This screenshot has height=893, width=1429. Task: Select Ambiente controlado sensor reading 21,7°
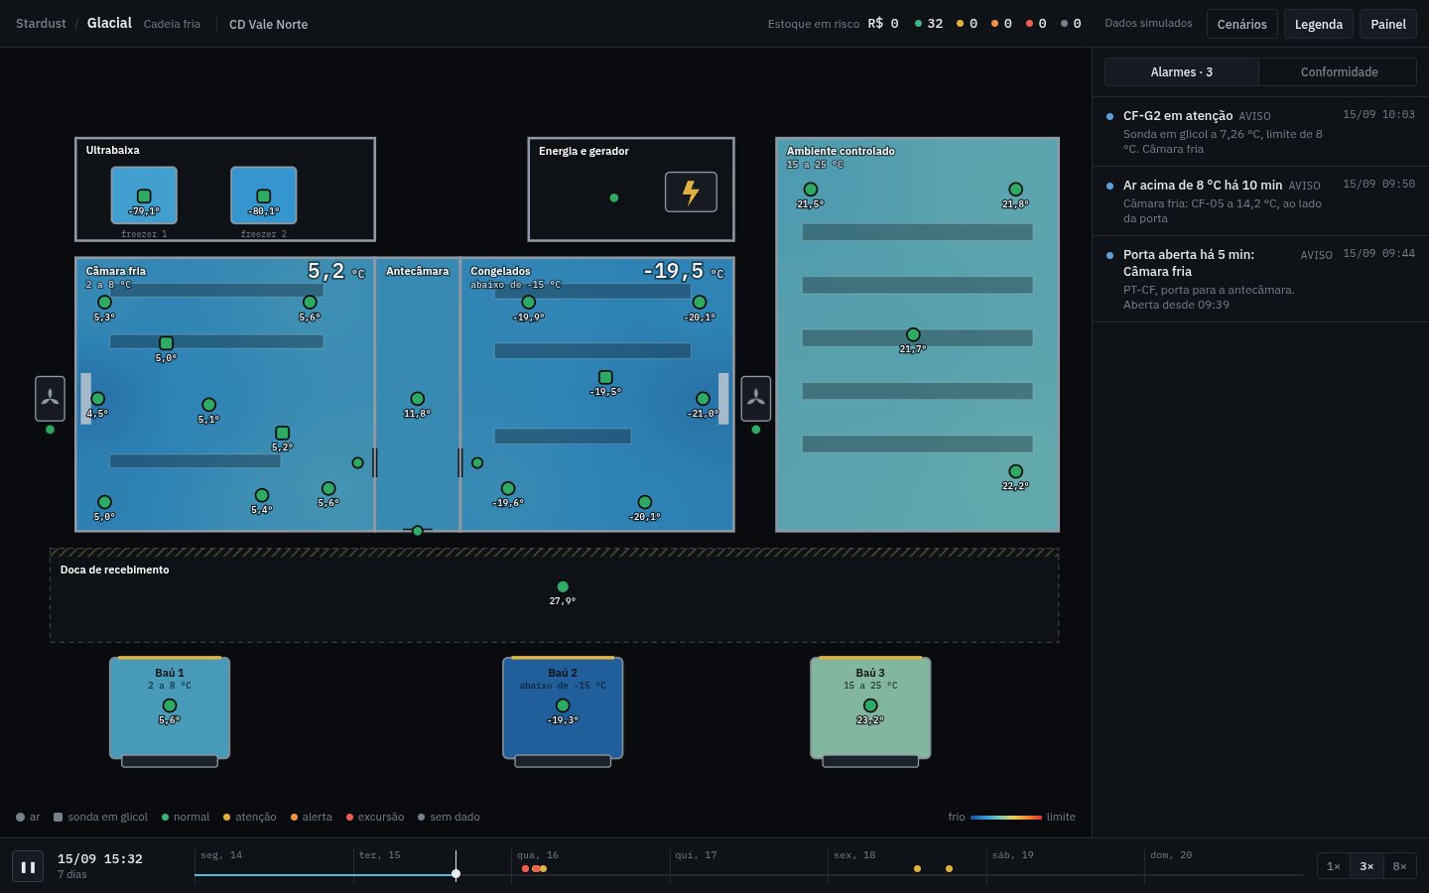tap(913, 335)
